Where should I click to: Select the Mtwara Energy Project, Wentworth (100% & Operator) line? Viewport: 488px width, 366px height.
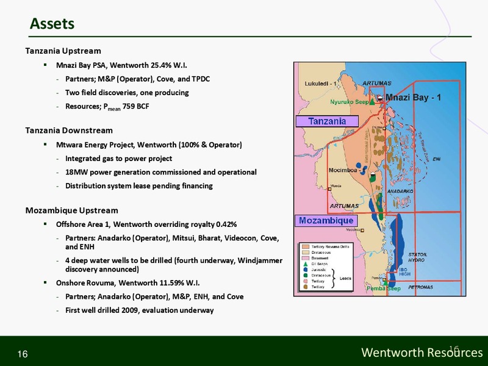point(149,145)
